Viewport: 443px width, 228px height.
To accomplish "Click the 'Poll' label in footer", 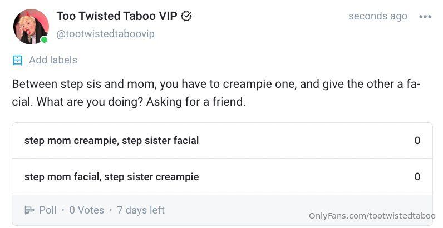I will [48, 210].
